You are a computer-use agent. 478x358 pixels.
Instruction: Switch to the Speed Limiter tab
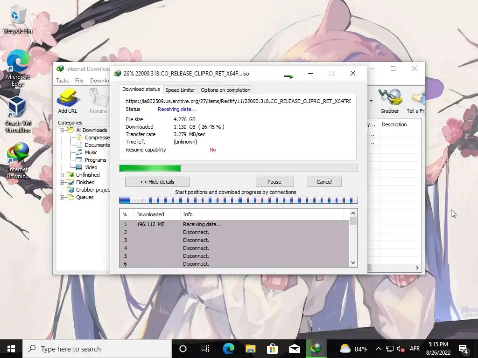point(180,90)
